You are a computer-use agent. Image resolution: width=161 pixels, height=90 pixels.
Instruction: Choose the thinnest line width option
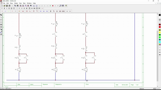click(160, 47)
